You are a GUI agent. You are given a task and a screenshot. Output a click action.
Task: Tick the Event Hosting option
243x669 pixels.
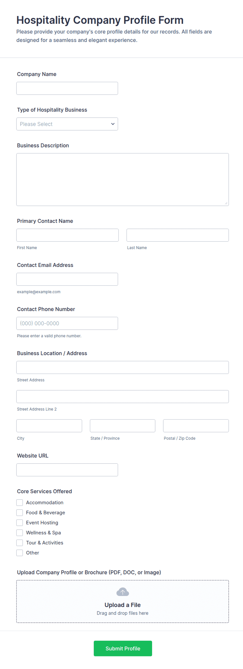pyautogui.click(x=20, y=522)
